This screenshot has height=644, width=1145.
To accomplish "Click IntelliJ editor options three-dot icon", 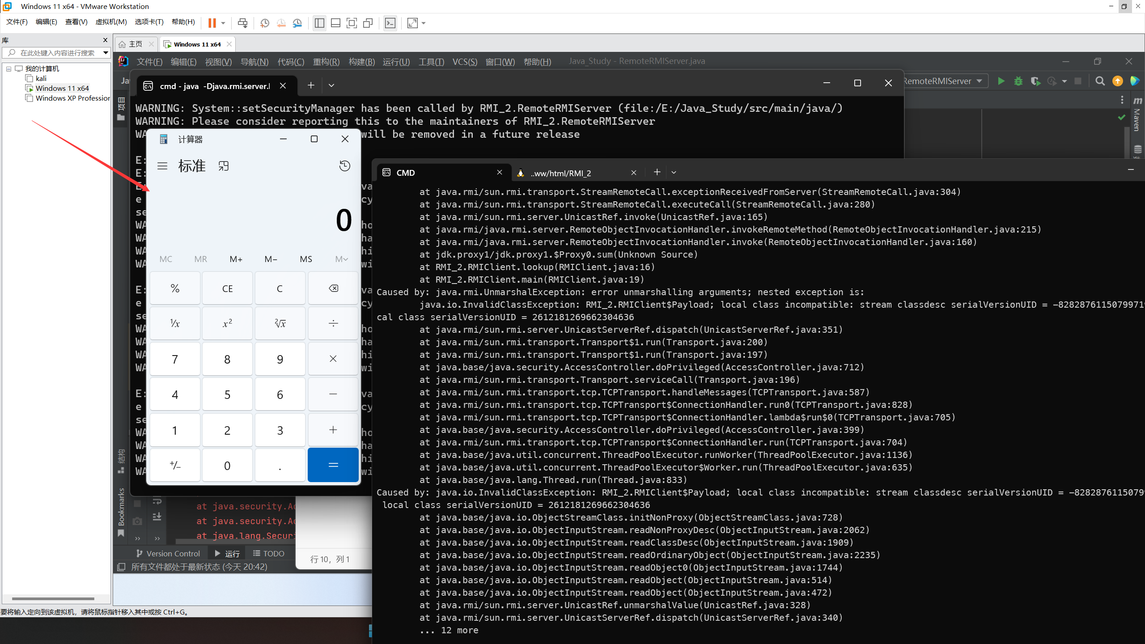I will [1122, 100].
